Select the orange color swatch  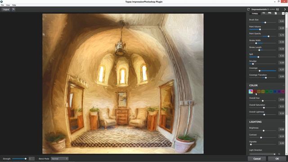259,91
